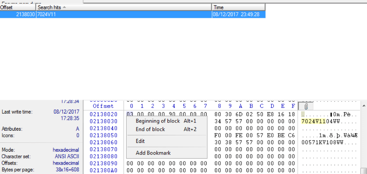
Task: Click the paperclip icon above text column
Action: click(x=305, y=107)
